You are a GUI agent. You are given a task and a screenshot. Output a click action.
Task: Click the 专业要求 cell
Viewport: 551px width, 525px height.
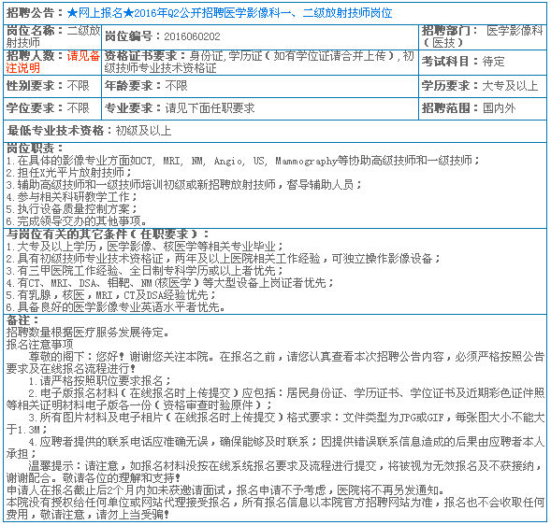(260, 108)
